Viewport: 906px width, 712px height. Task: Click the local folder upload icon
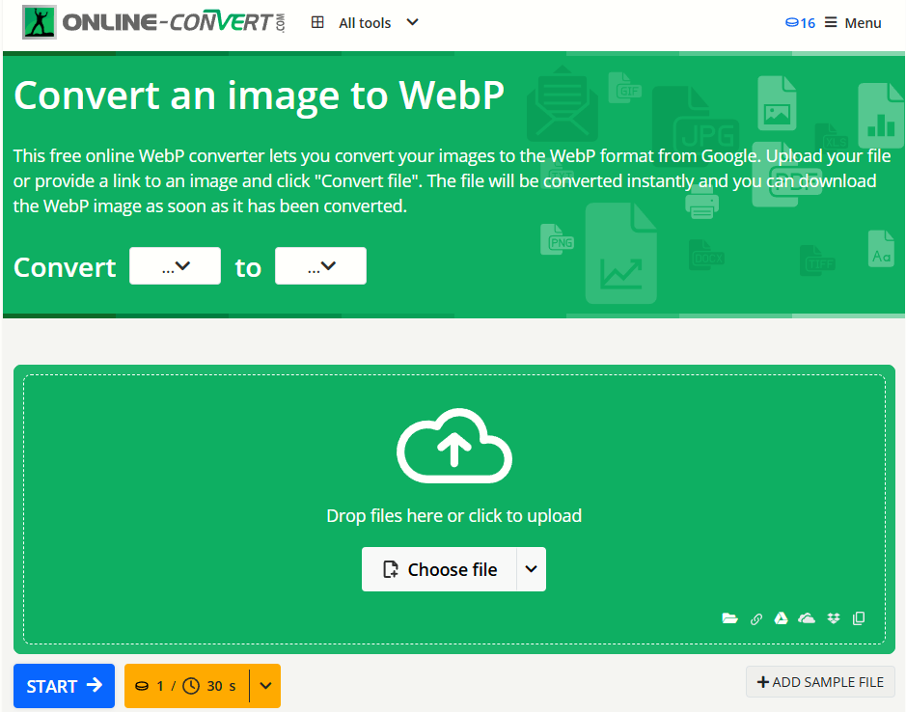[x=730, y=618]
